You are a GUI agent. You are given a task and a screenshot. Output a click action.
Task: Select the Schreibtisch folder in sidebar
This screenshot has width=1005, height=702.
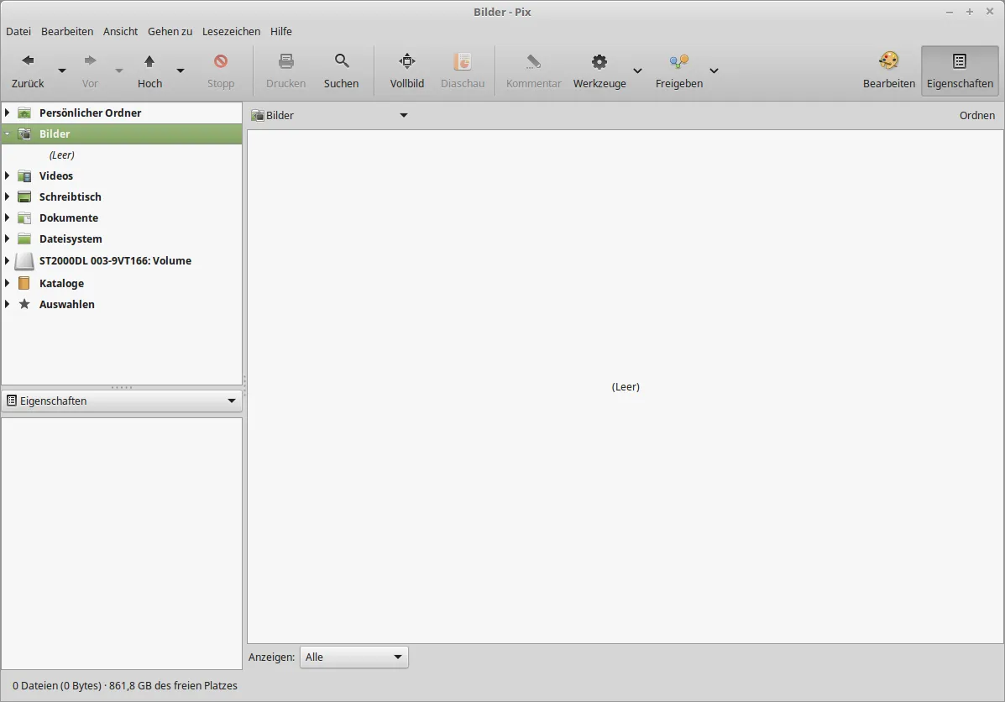tap(70, 197)
